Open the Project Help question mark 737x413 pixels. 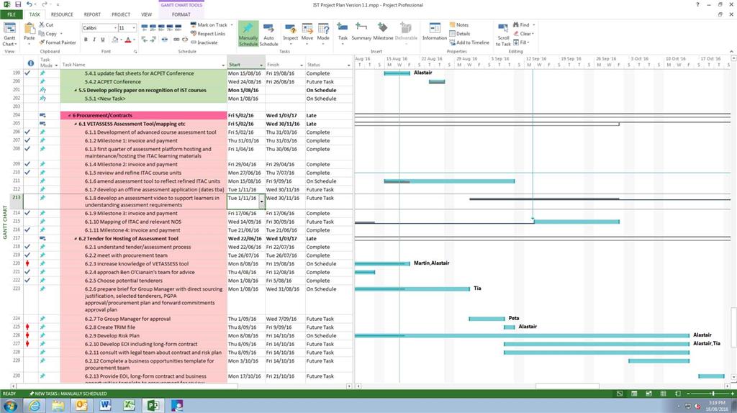click(697, 5)
